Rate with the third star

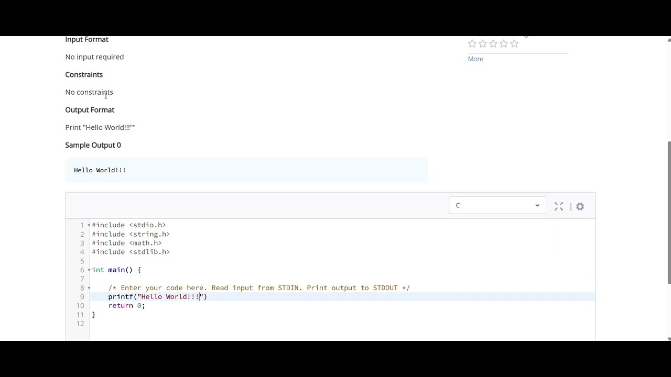(493, 44)
